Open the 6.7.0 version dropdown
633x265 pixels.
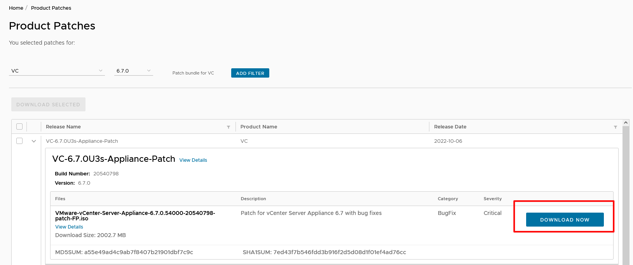[133, 71]
